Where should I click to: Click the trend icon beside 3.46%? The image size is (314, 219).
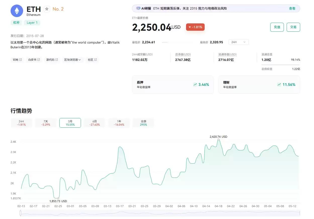(x=195, y=85)
